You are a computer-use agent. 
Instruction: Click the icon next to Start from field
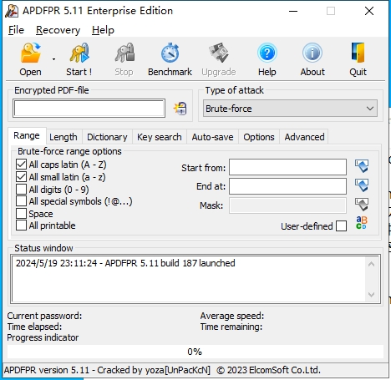[362, 166]
